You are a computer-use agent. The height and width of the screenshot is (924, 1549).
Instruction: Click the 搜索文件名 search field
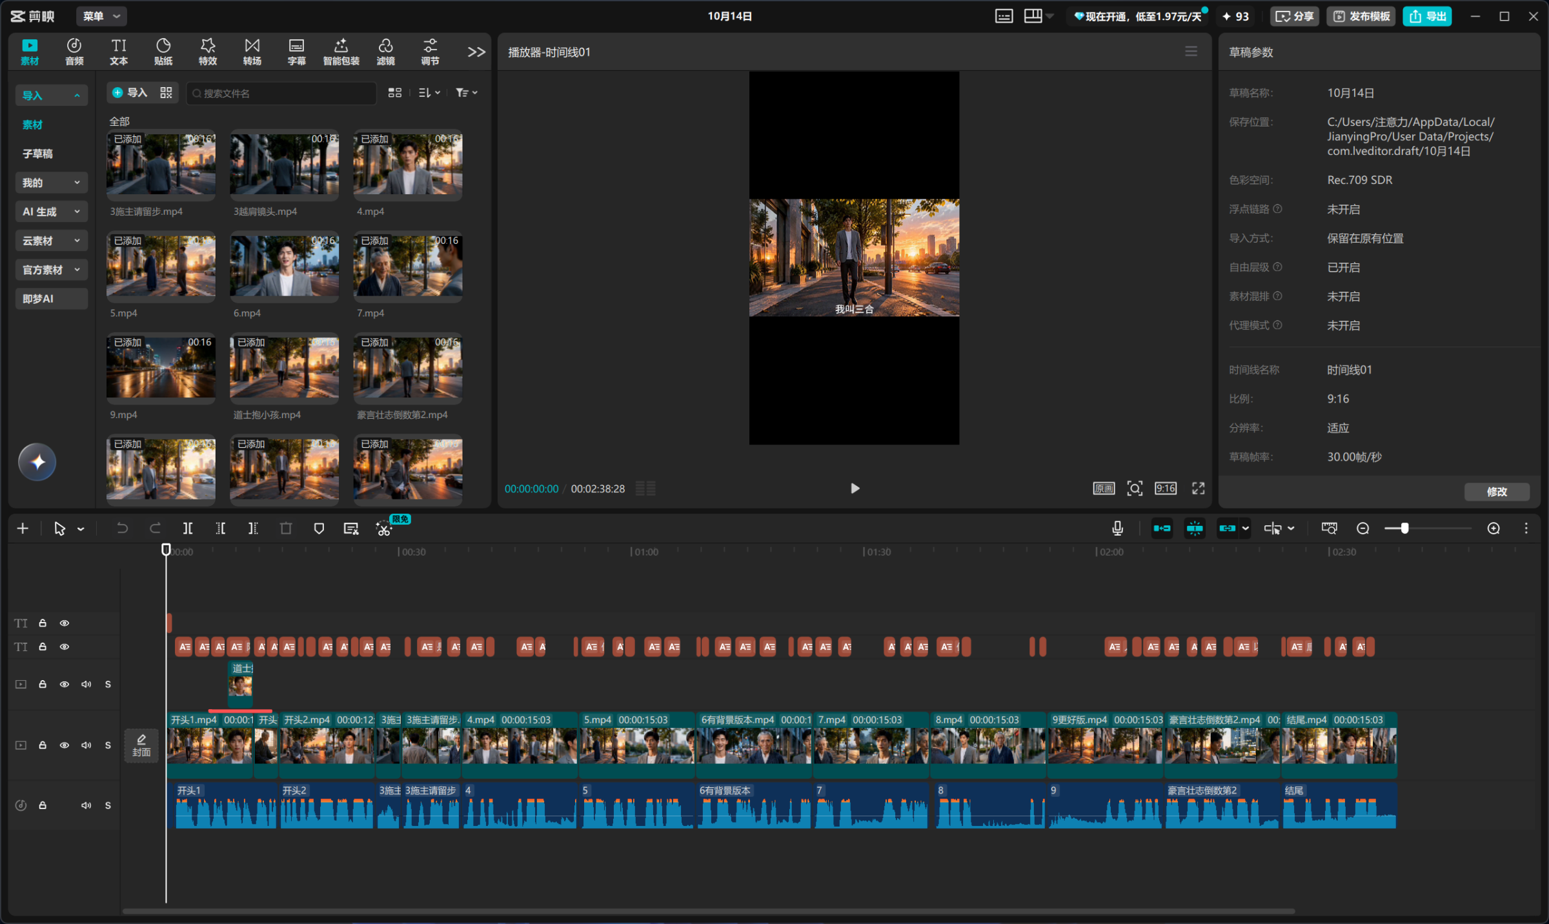click(x=281, y=93)
